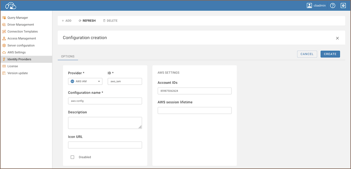
Task: Click into the Description text area
Action: tap(105, 123)
